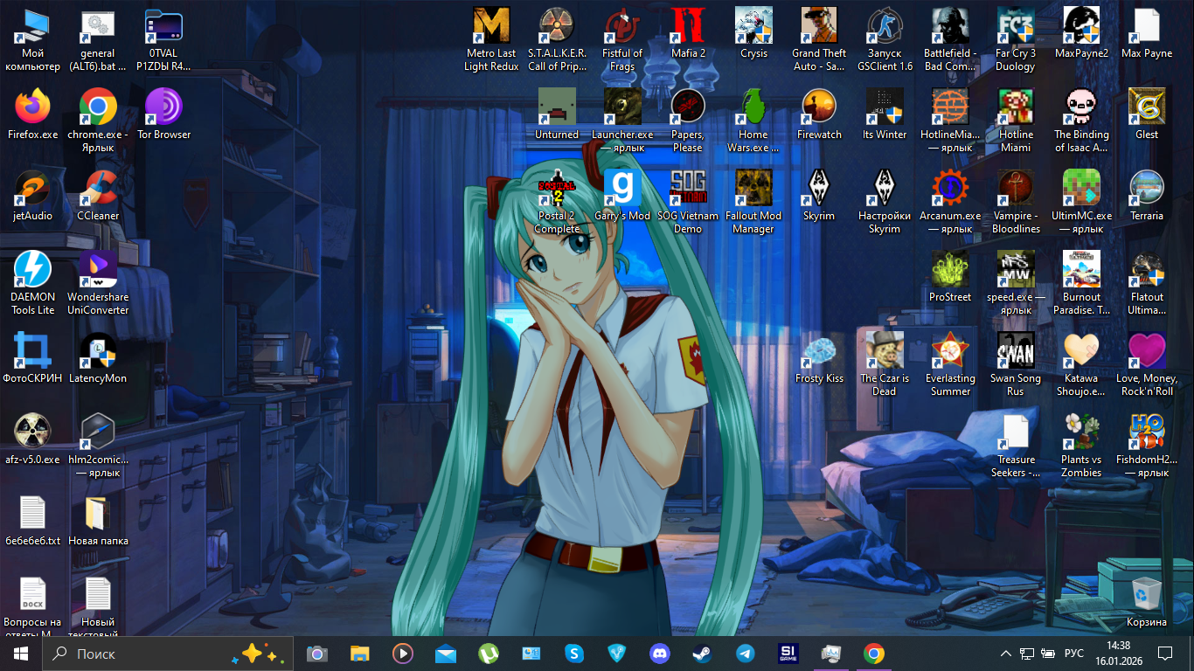The width and height of the screenshot is (1194, 671).
Task: Select the Frosty Kiss icon
Action: tap(819, 359)
